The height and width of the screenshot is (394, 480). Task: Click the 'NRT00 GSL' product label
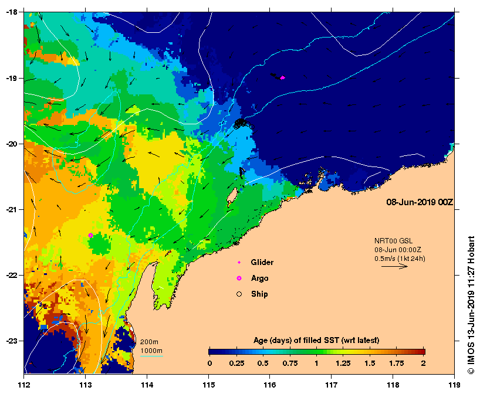pos(393,241)
